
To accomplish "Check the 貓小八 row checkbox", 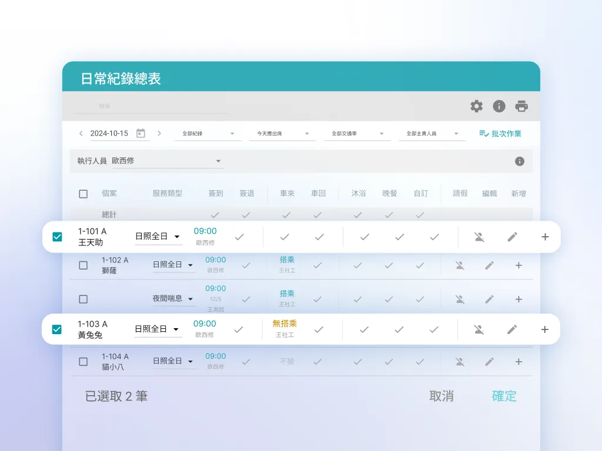I will [83, 362].
